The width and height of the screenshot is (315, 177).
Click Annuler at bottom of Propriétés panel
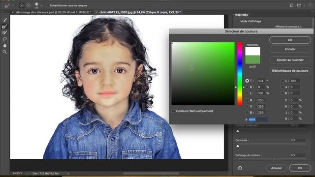pos(277,168)
